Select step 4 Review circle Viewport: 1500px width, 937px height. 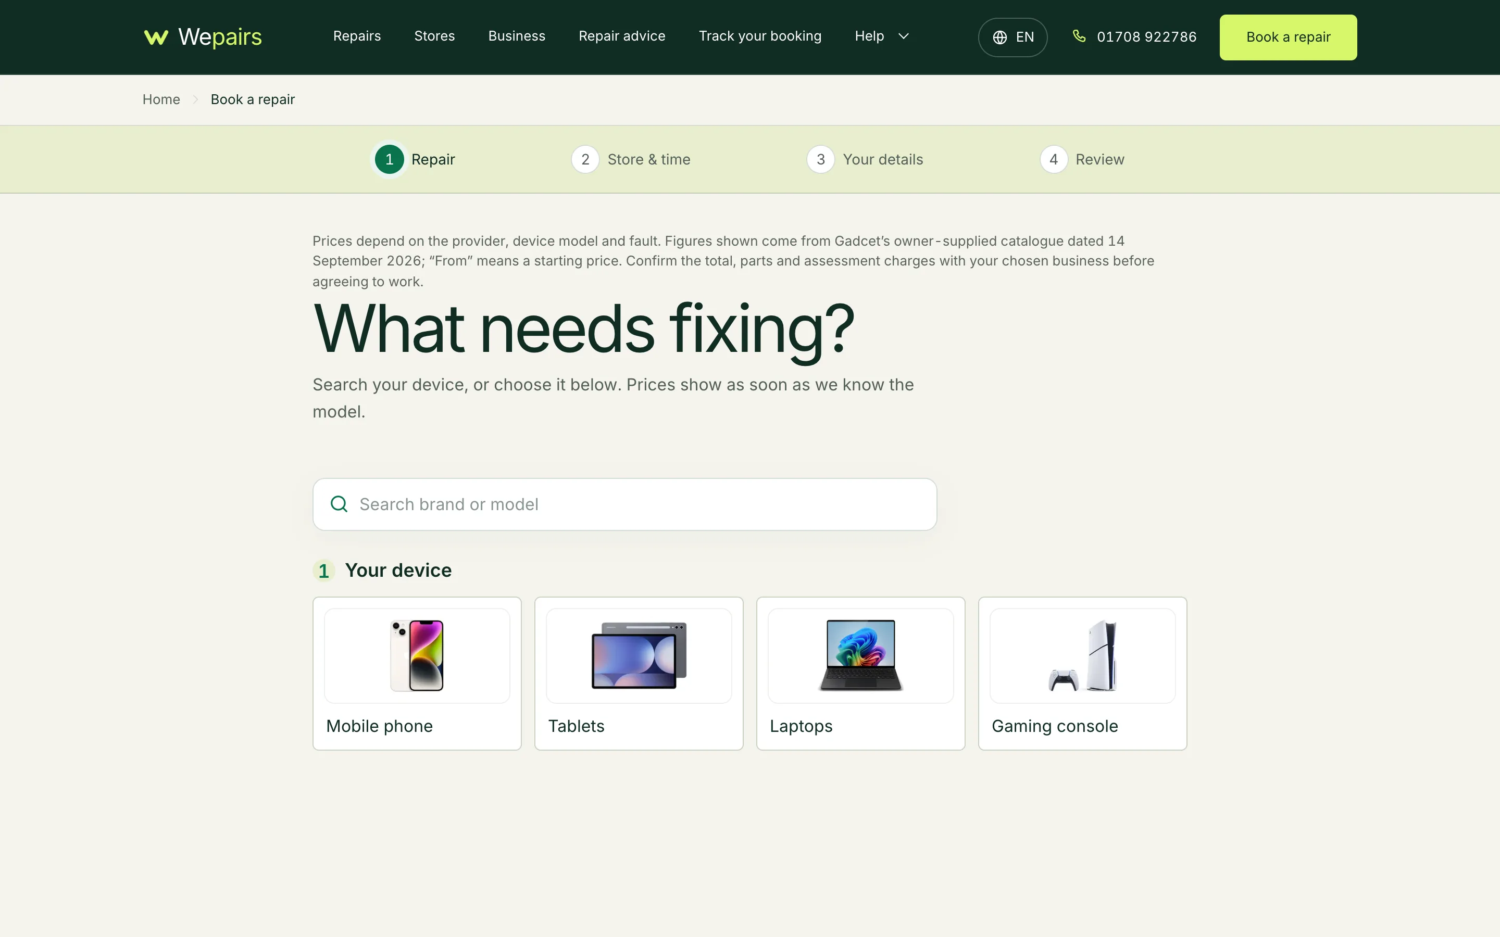pyautogui.click(x=1054, y=159)
